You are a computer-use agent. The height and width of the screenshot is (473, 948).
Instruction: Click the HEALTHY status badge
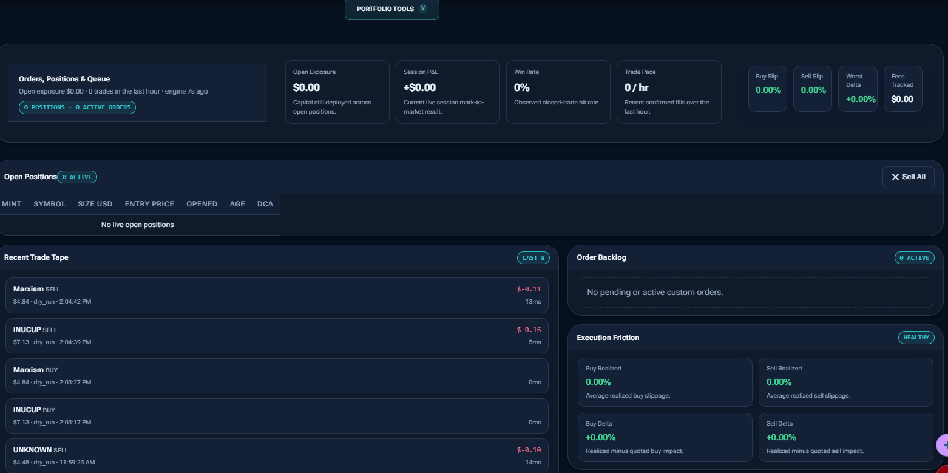(916, 338)
